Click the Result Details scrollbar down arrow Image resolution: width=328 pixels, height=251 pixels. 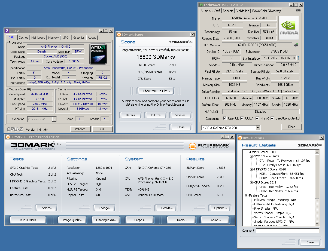(317, 224)
